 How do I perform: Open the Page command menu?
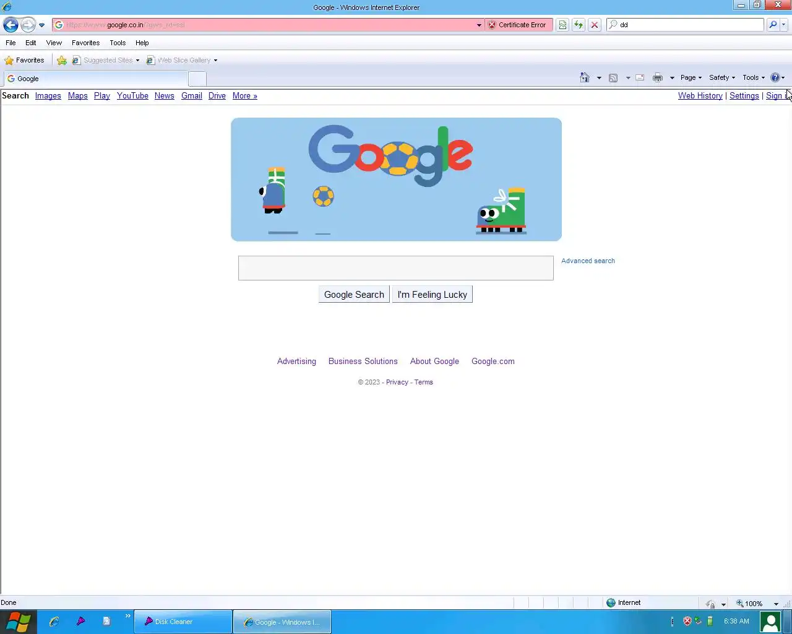[691, 77]
